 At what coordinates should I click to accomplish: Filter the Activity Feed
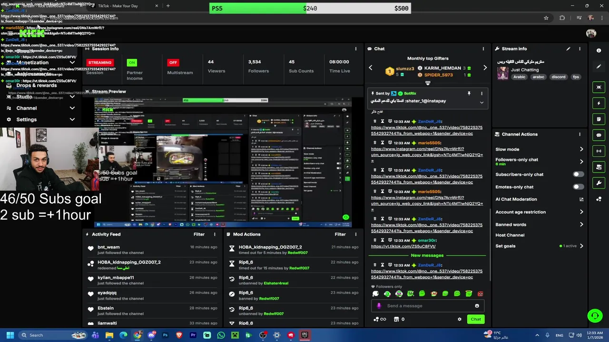199,234
